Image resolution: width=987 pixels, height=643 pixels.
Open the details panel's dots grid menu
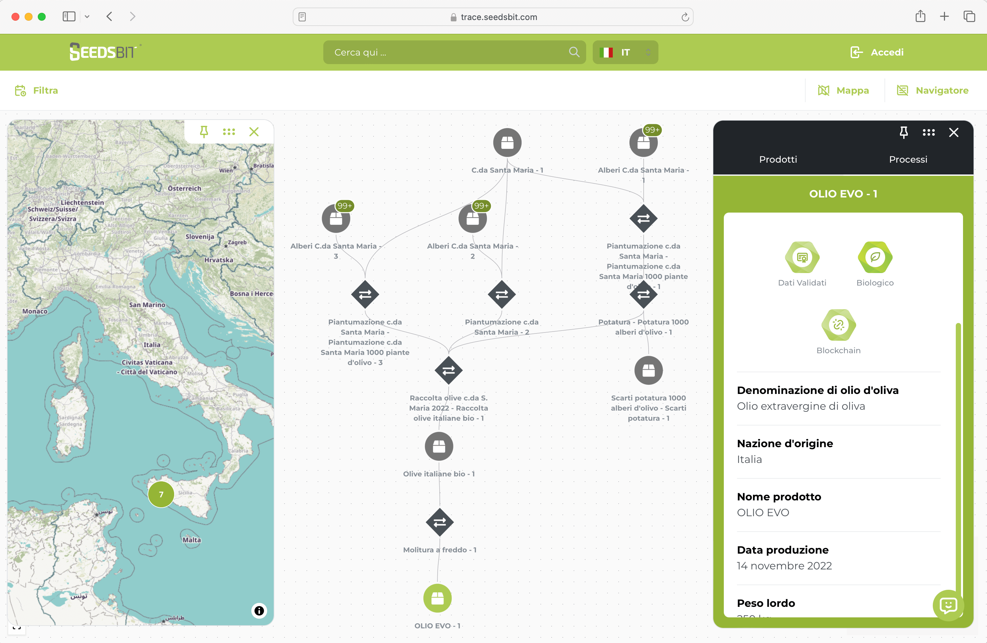click(929, 132)
